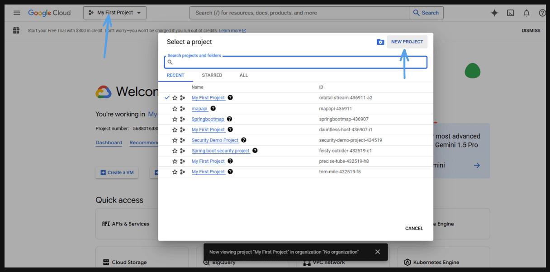This screenshot has width=550, height=272.
Task: Star the project with ID dauntless-host-436907-i1
Action: (x=175, y=130)
